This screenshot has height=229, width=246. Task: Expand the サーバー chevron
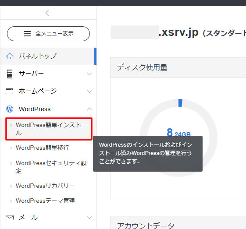pos(89,74)
